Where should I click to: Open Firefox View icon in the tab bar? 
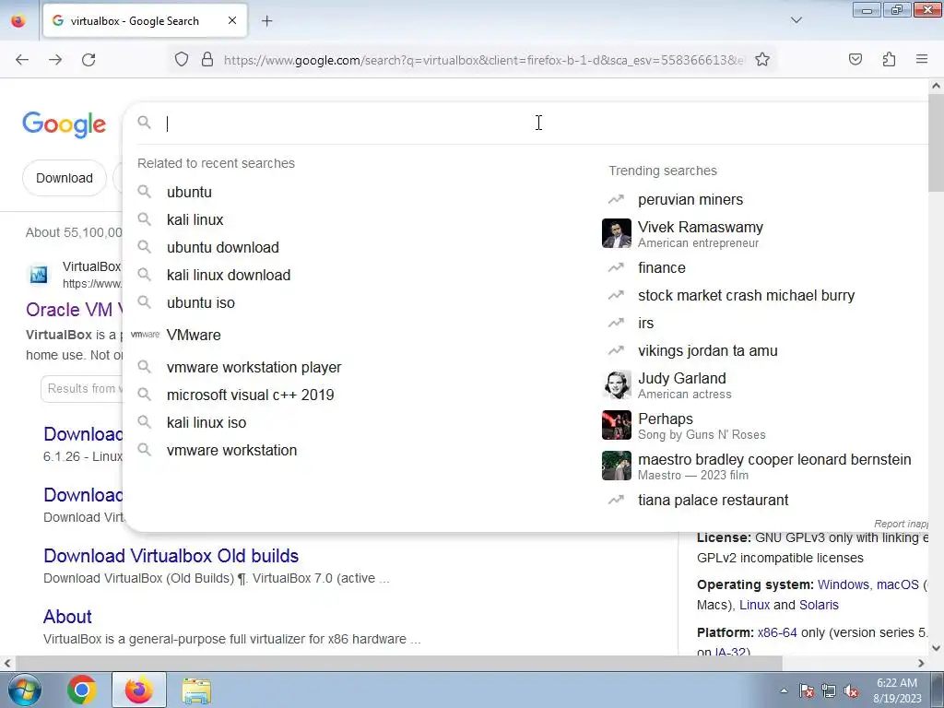point(18,20)
